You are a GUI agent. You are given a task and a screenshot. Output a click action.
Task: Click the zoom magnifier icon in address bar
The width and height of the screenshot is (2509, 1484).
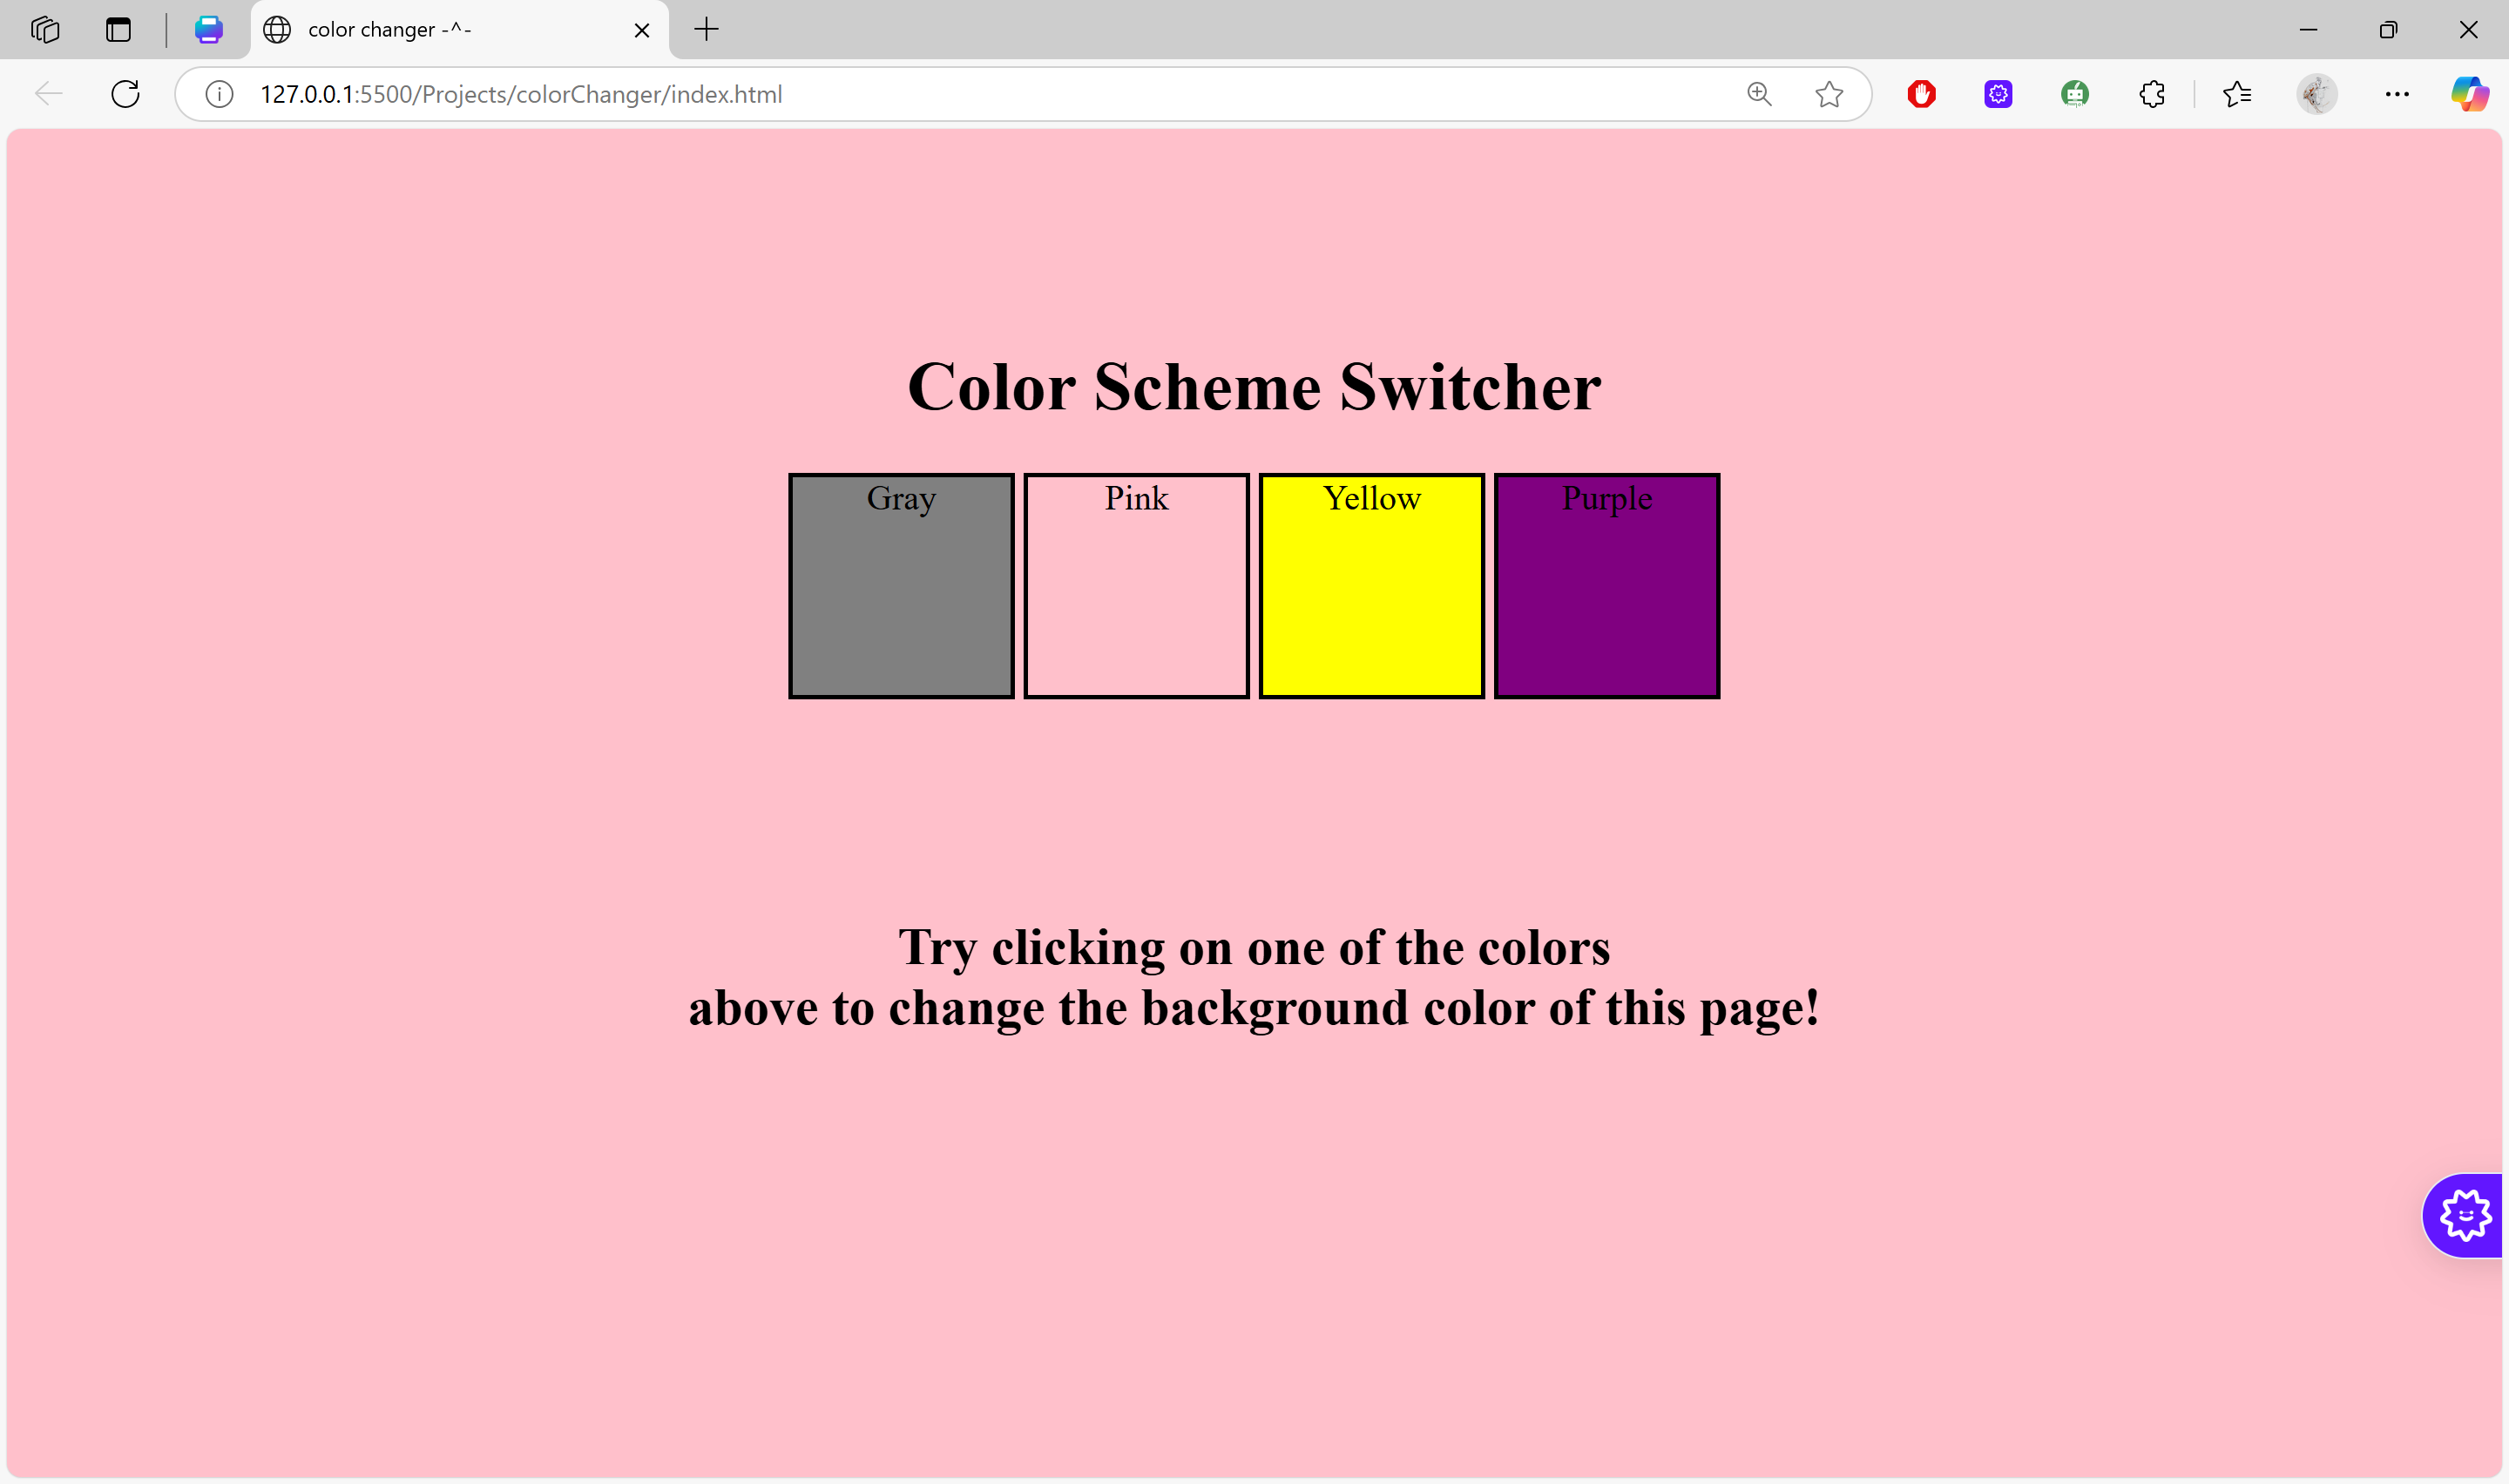pyautogui.click(x=1759, y=94)
